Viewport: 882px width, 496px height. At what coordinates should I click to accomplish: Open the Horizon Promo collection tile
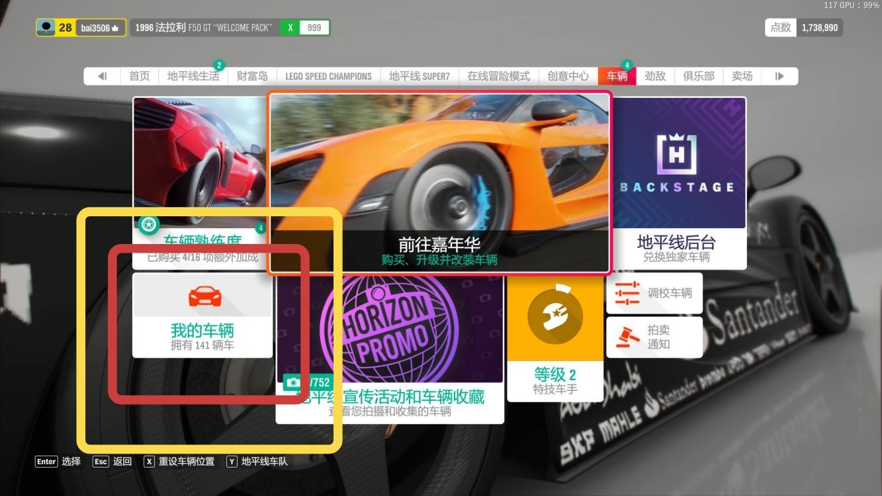(390, 349)
